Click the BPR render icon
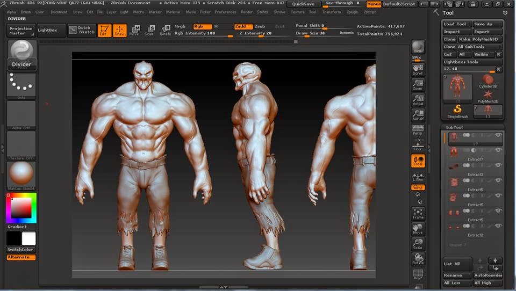The image size is (516, 291). (418, 47)
